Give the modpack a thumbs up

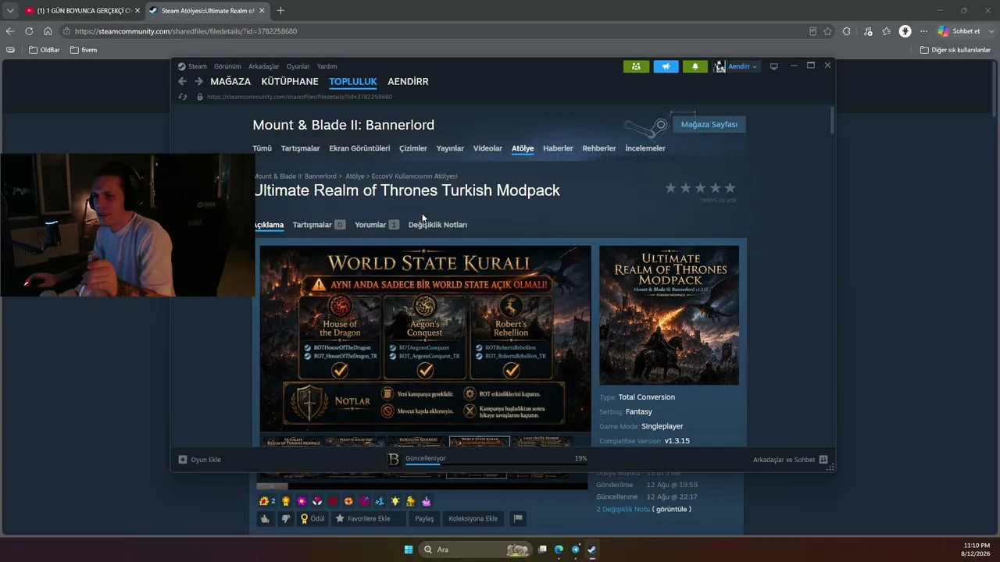click(x=266, y=518)
